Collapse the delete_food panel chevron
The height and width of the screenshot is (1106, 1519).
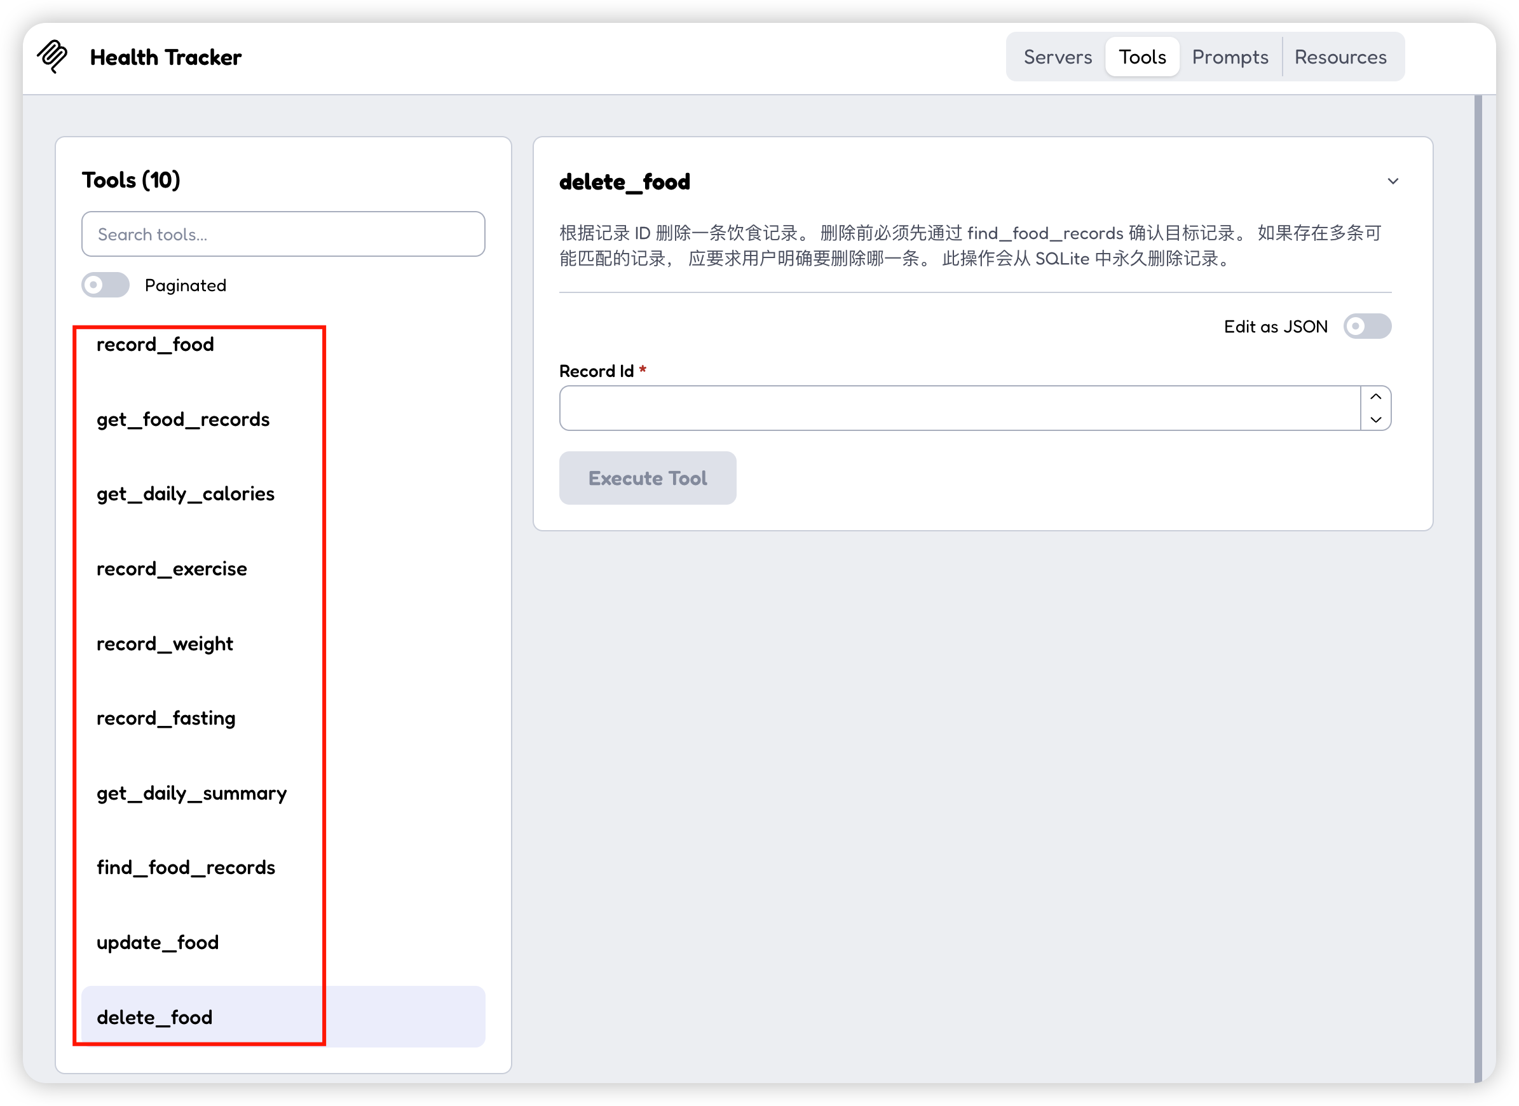tap(1393, 181)
